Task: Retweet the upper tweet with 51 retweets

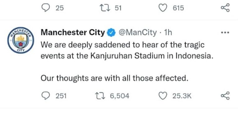Action: [105, 8]
